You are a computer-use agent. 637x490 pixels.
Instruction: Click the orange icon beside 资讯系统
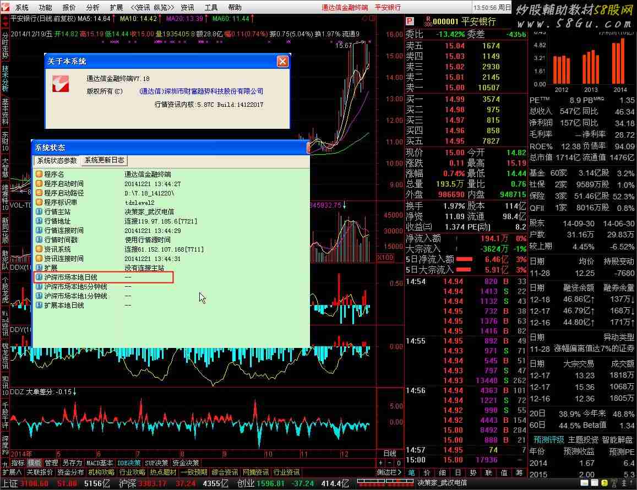tap(39, 249)
